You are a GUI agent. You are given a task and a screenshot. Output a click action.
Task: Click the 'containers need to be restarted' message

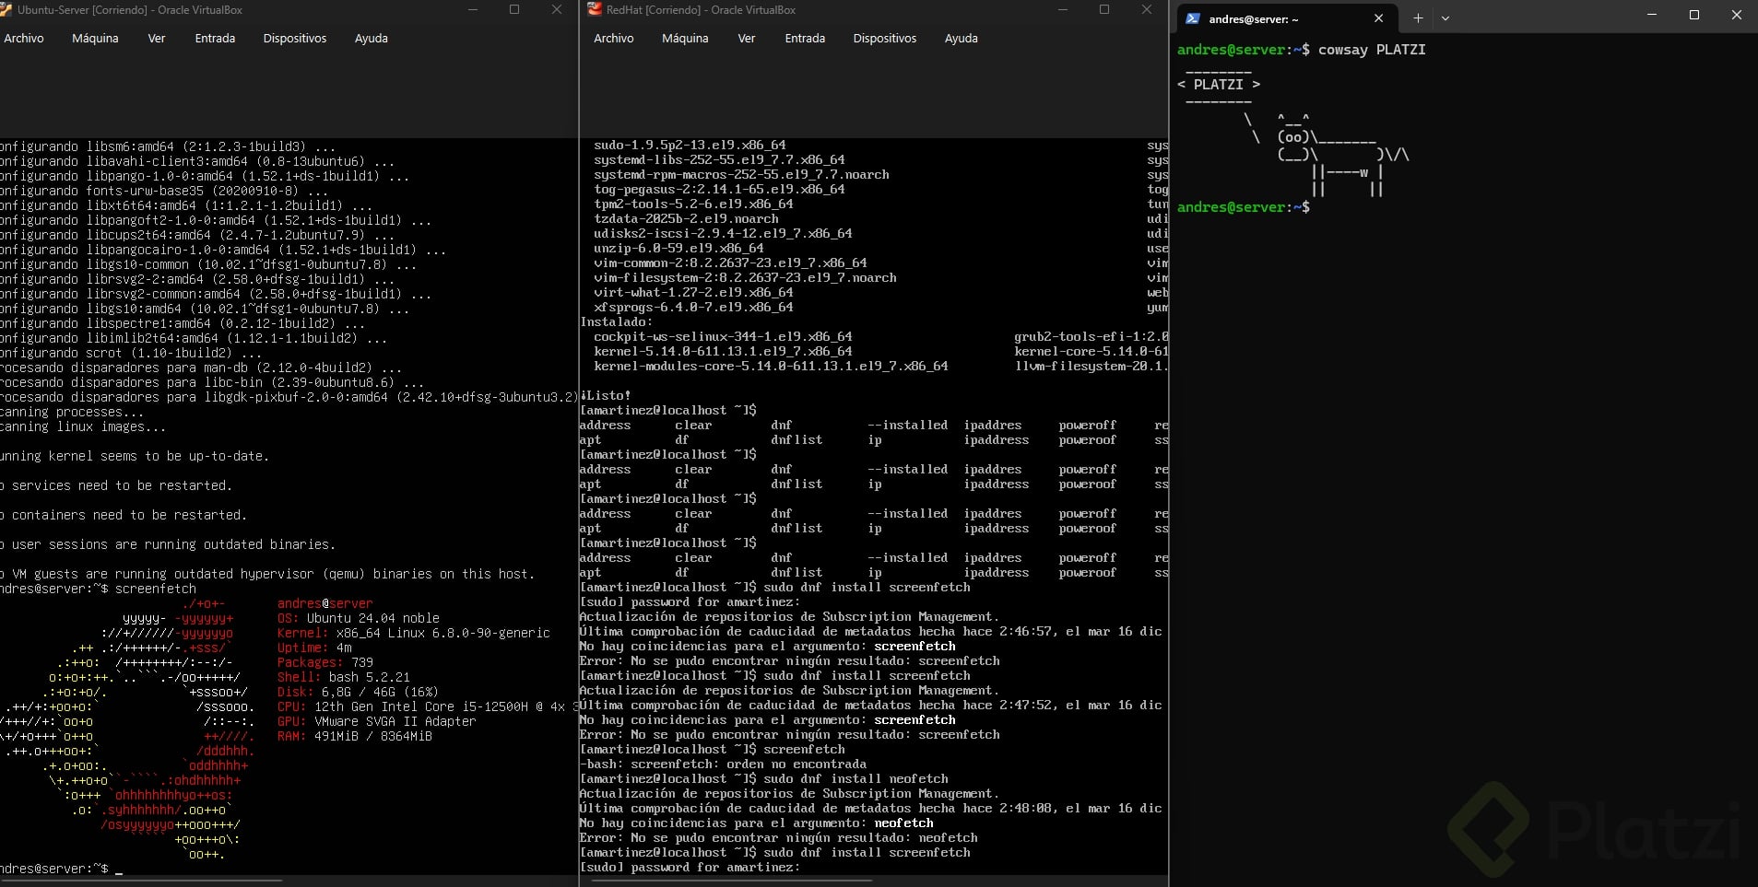pos(123,516)
